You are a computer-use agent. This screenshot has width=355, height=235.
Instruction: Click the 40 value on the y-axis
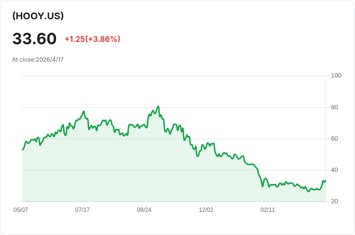pyautogui.click(x=335, y=170)
